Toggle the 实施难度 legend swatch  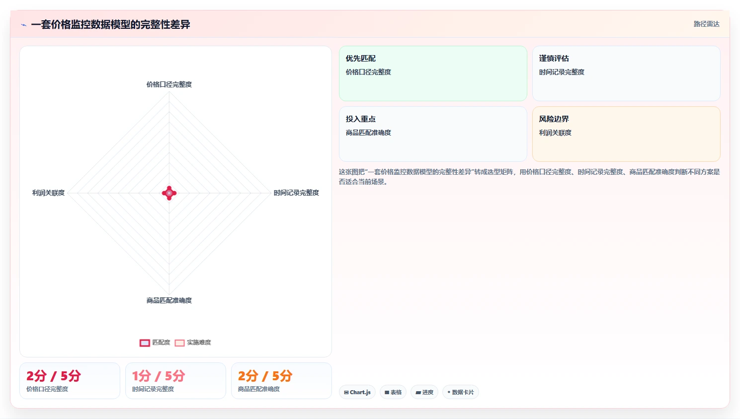[x=179, y=343]
